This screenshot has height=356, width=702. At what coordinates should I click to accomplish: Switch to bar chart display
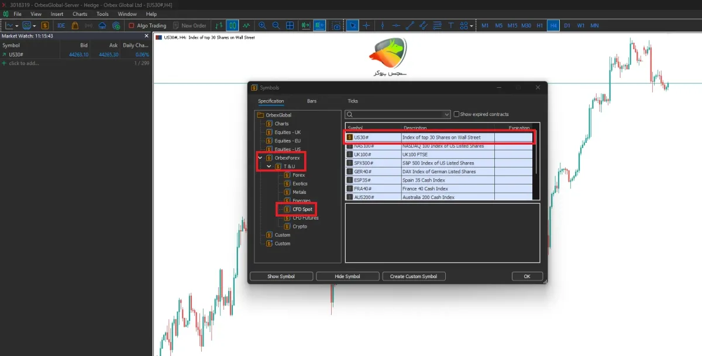pos(219,26)
